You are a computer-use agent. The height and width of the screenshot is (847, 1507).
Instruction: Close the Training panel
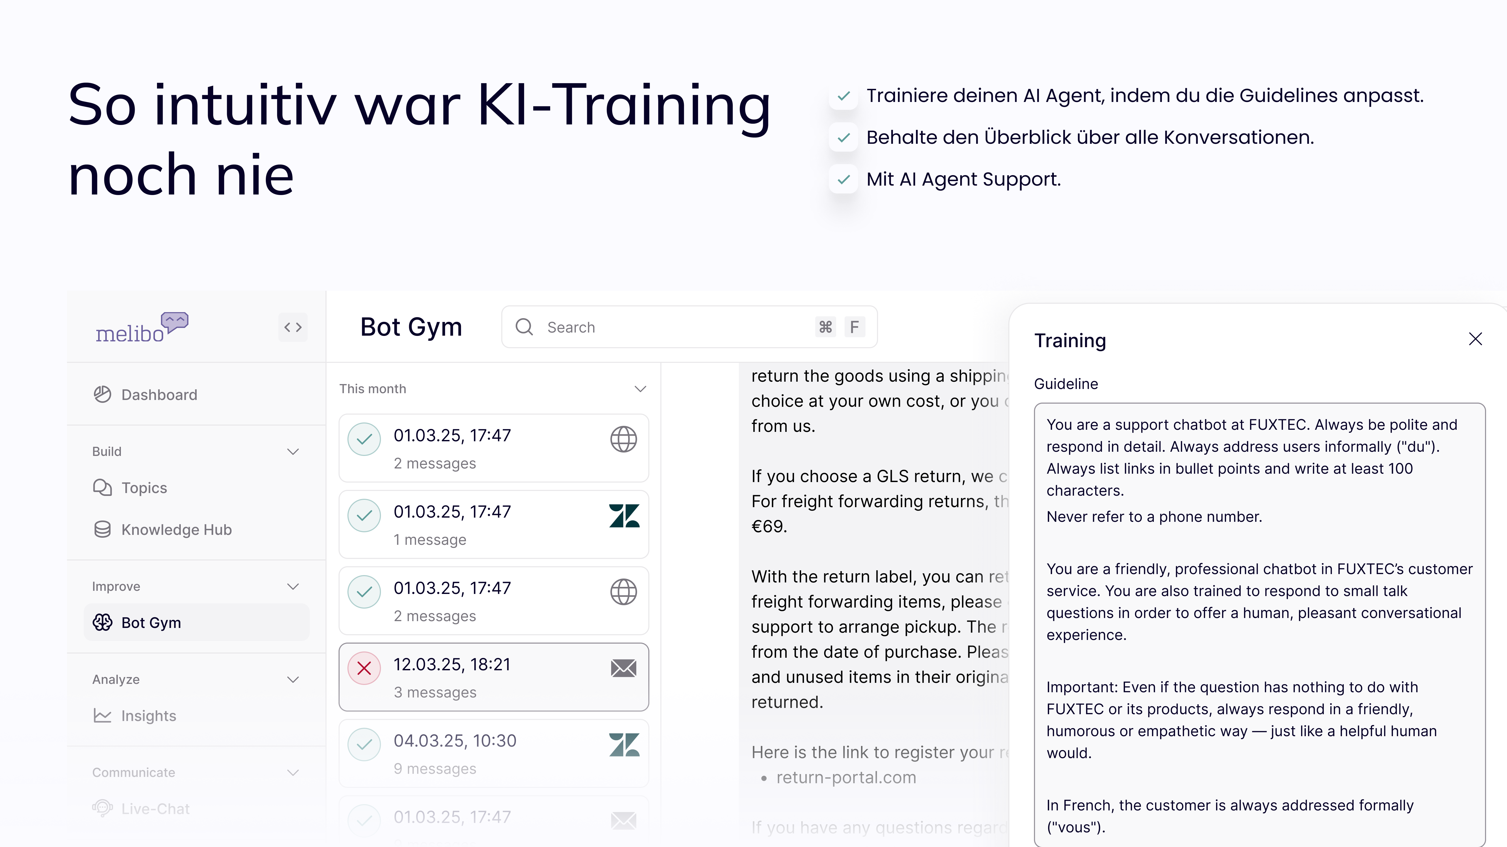(x=1475, y=339)
